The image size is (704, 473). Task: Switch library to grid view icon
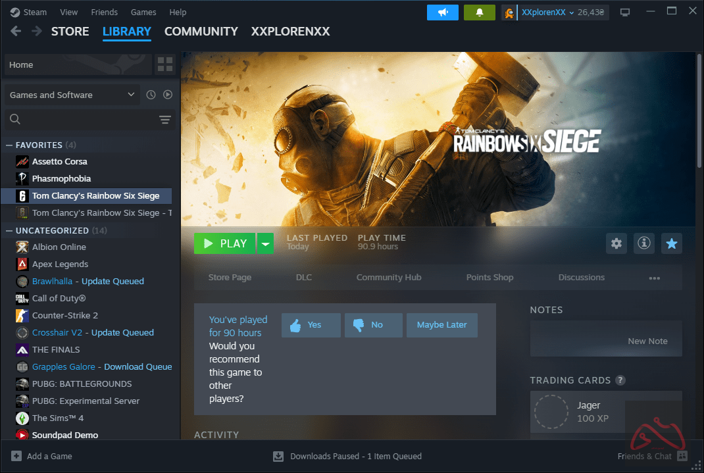click(164, 64)
